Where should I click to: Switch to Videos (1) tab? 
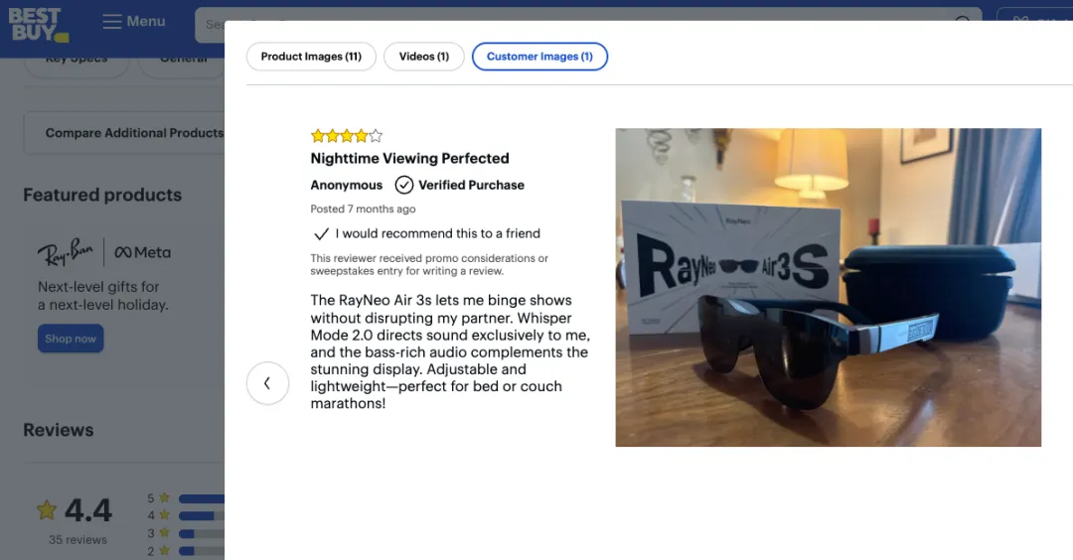(x=423, y=57)
